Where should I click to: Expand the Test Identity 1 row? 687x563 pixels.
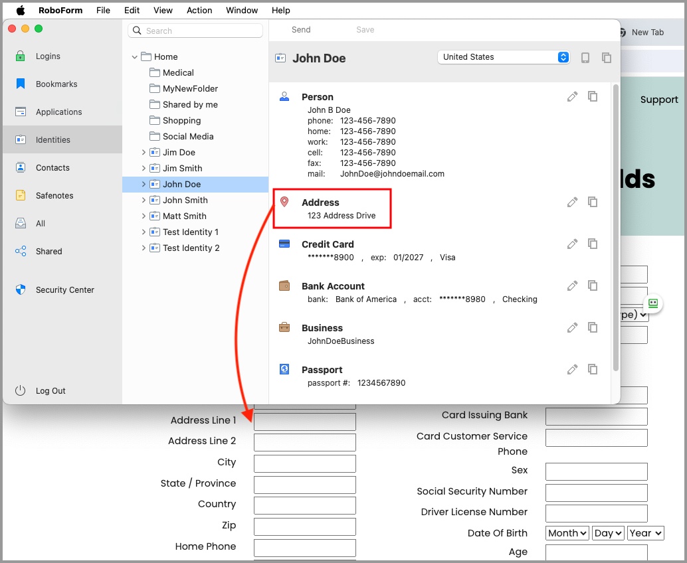click(x=144, y=232)
